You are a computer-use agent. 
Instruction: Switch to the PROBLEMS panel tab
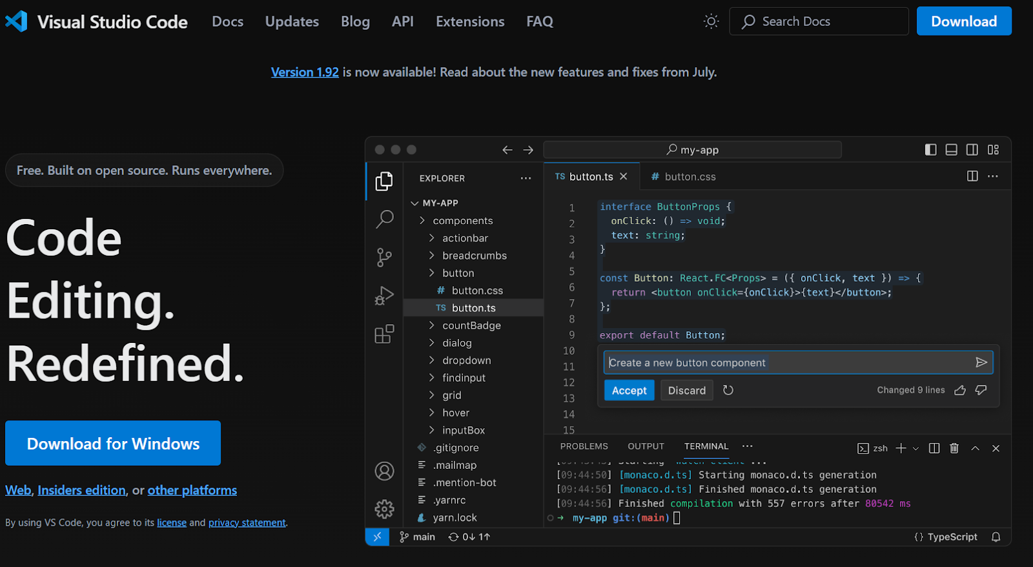pyautogui.click(x=584, y=446)
